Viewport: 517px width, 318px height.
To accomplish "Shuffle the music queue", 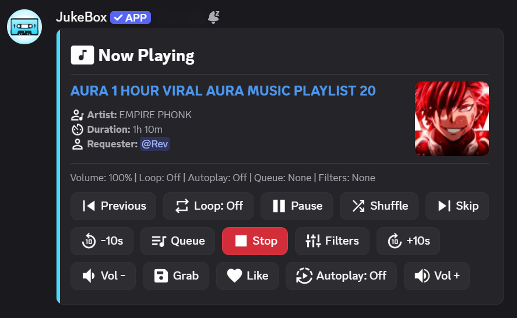I will click(379, 206).
